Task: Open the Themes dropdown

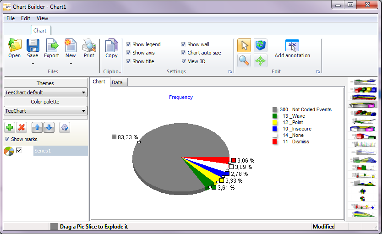Action: click(45, 93)
